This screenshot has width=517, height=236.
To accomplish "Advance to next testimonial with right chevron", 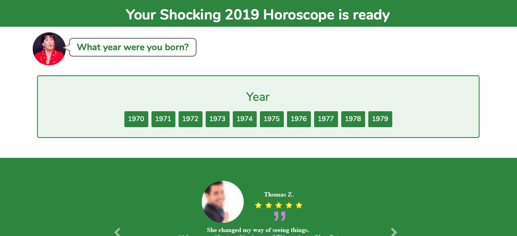I will coord(394,232).
